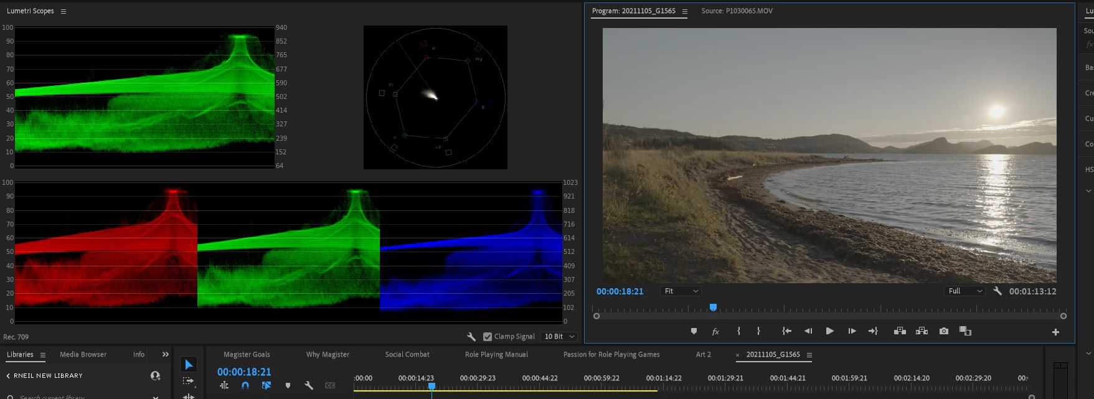Click left handle of Program monitor zoom bar
The image size is (1094, 399).
597,316
